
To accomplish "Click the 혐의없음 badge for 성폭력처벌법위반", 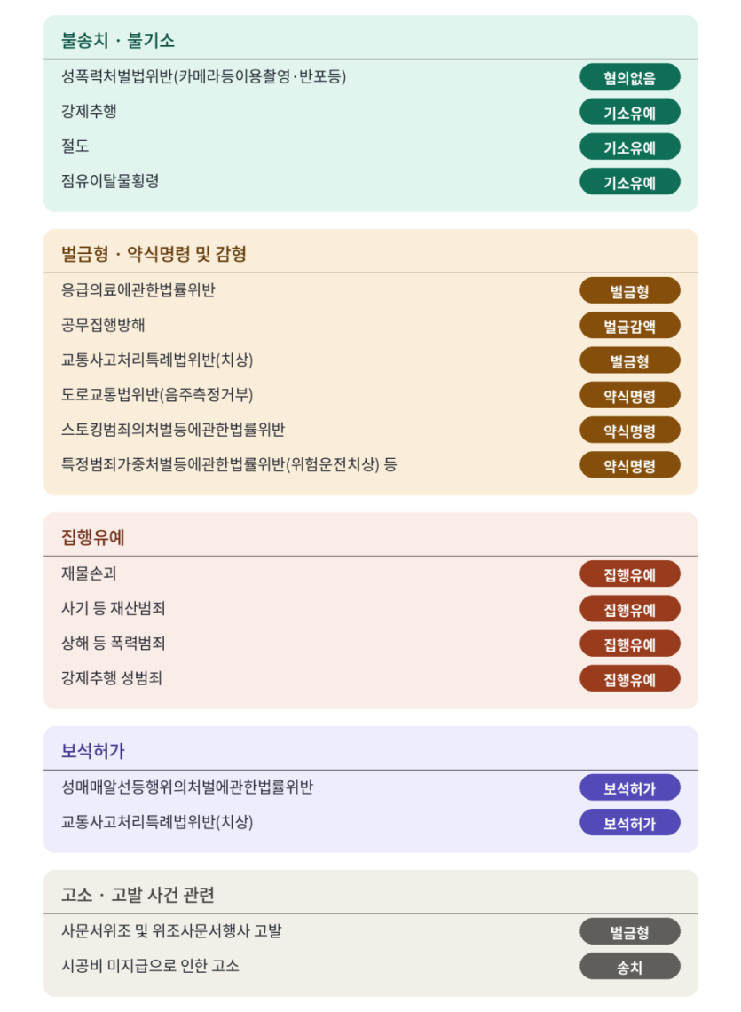I will 629,77.
